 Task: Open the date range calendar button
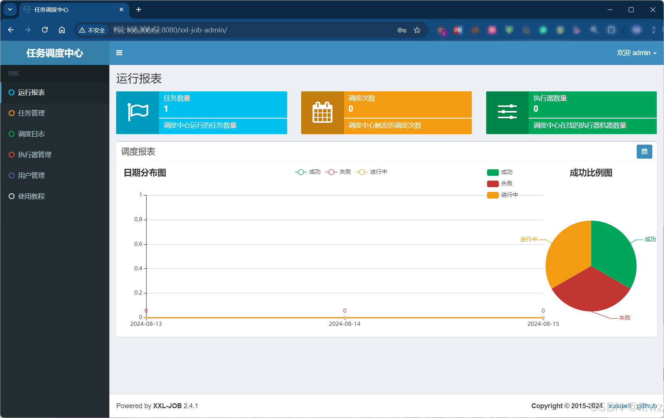click(644, 152)
